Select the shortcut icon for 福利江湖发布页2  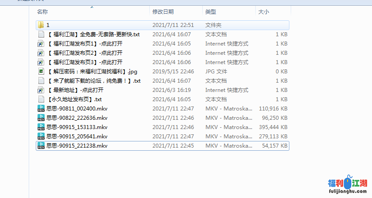tap(41, 53)
